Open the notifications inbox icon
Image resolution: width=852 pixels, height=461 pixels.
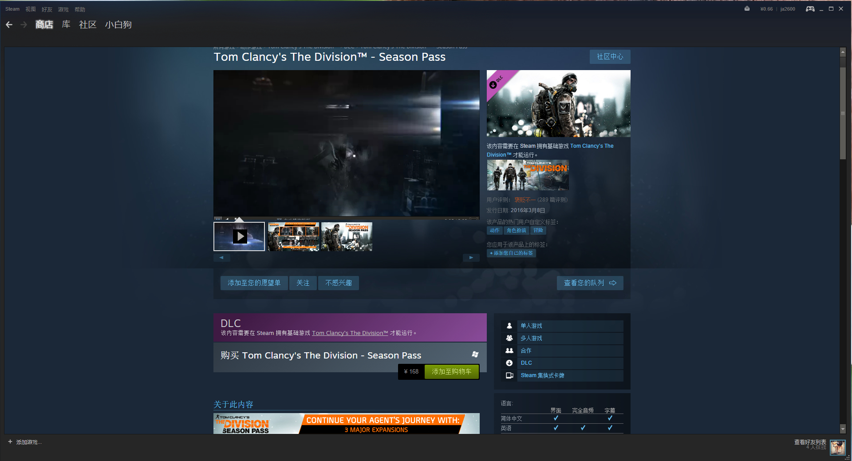tap(747, 9)
